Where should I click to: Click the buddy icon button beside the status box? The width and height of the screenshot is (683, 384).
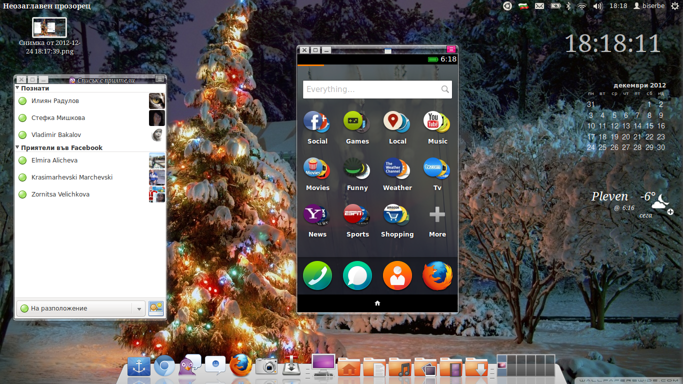(156, 308)
